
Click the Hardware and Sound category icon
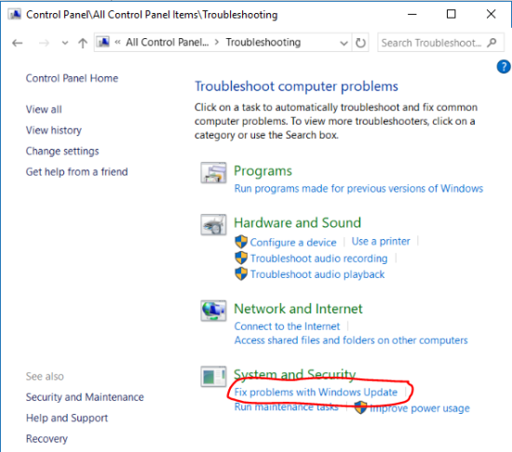pos(213,225)
